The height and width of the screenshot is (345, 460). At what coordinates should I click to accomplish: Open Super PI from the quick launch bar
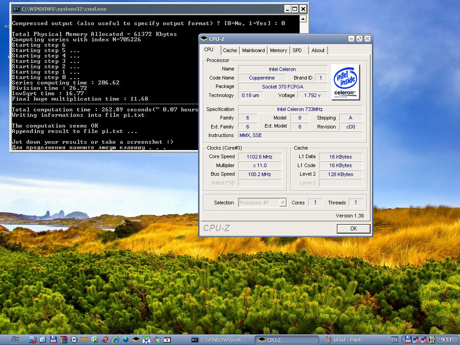[x=146, y=340]
